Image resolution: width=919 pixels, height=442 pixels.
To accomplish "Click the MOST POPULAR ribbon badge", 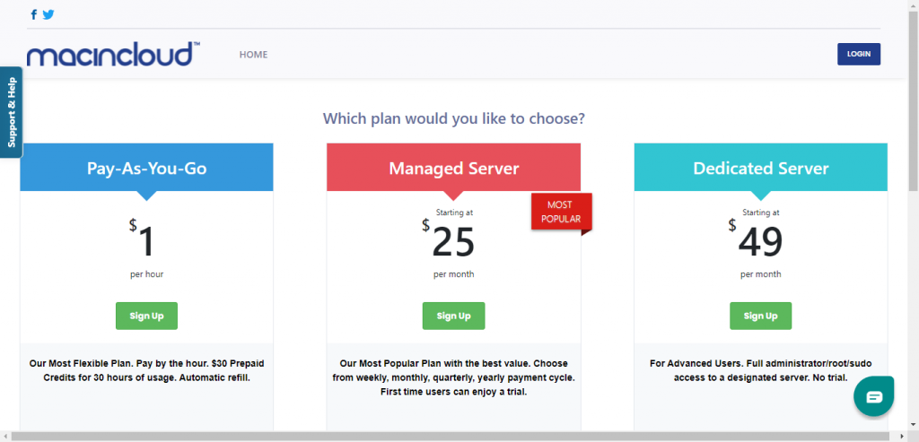I will point(562,212).
